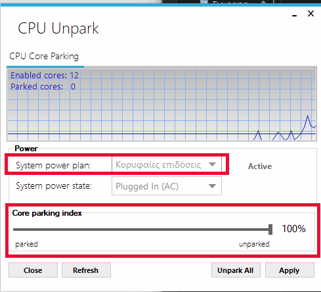Viewport: 321px width, 292px height.
Task: Click the Active status label
Action: click(x=260, y=166)
